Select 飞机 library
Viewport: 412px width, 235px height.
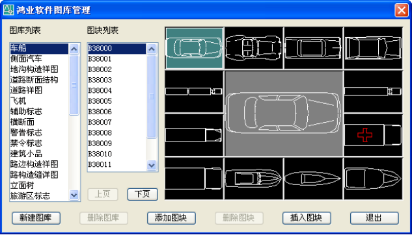coord(39,101)
